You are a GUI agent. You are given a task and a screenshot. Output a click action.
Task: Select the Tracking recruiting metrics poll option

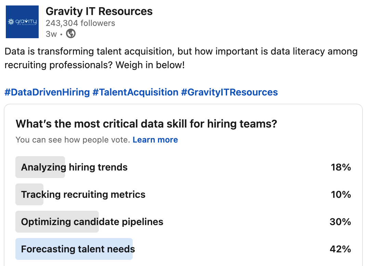click(x=83, y=195)
